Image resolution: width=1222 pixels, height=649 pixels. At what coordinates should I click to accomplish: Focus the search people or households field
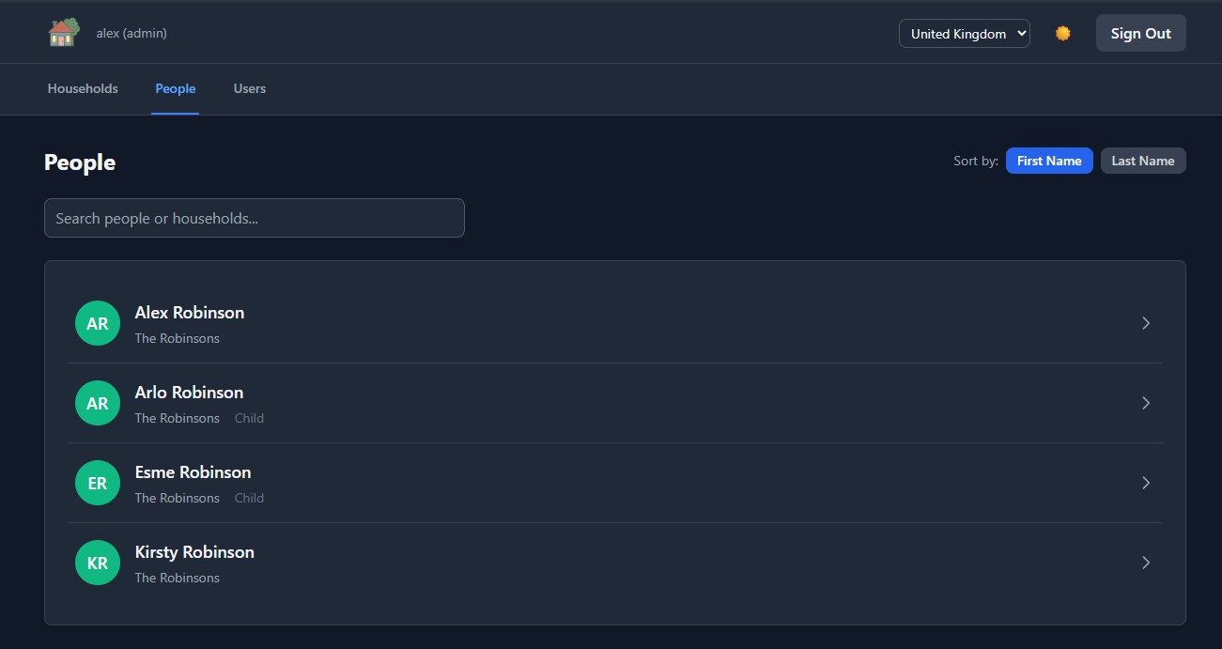click(255, 218)
